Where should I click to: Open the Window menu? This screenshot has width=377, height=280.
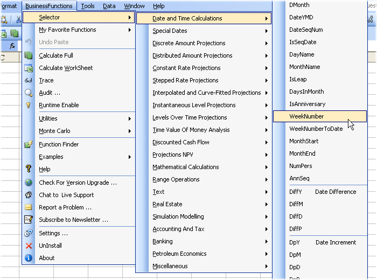pyautogui.click(x=134, y=6)
